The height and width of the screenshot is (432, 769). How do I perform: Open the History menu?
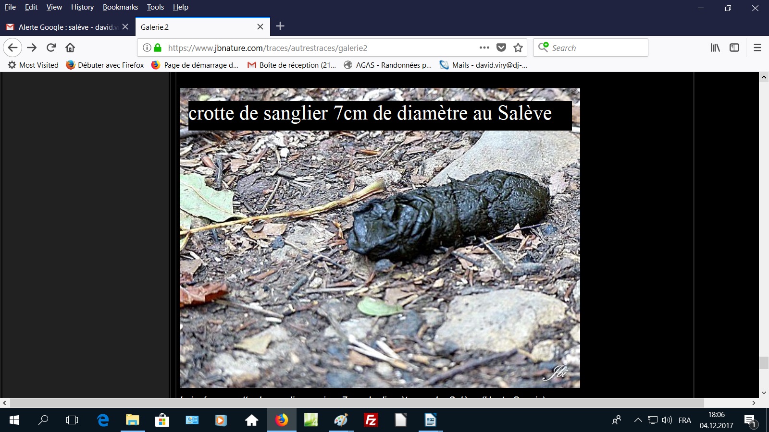coord(82,7)
